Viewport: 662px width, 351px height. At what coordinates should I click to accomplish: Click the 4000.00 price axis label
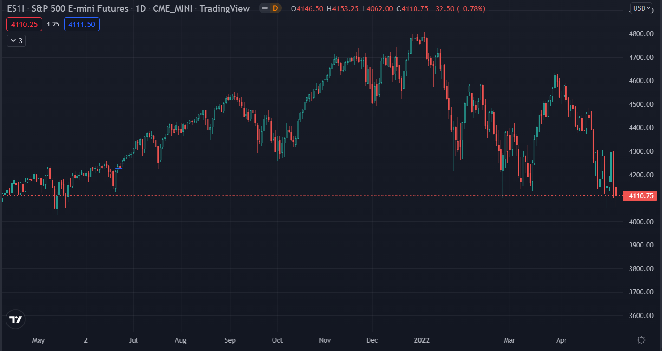point(642,222)
